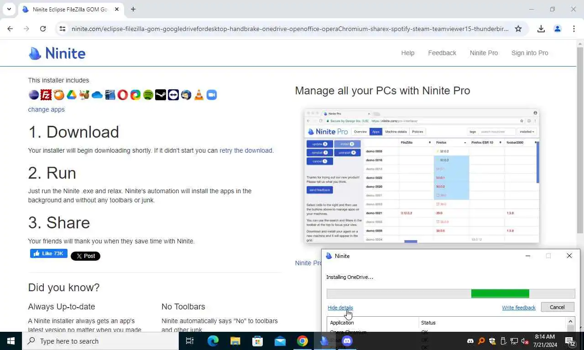Click the blue Zoom icon
584x350 pixels.
point(212,95)
